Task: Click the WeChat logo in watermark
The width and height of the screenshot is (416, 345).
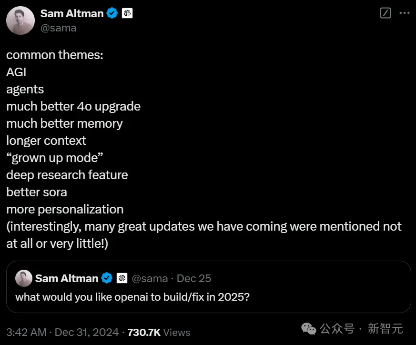Action: 309,329
